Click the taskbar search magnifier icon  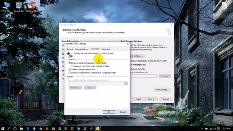(9, 128)
